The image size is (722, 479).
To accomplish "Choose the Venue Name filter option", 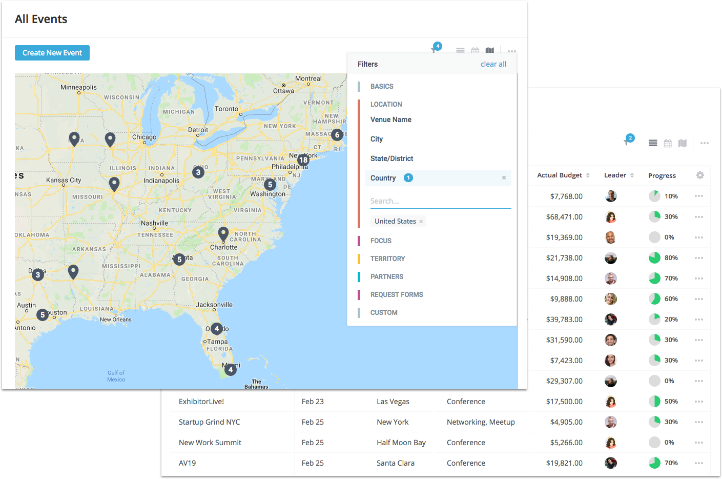I will coord(391,119).
